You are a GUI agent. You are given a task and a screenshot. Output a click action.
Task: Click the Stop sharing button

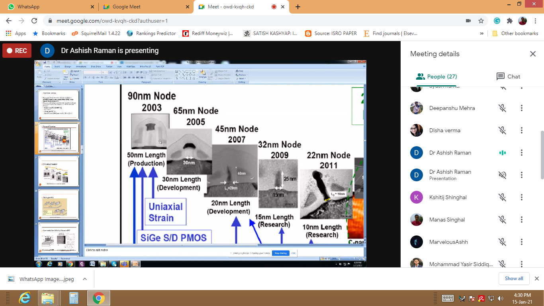280,253
